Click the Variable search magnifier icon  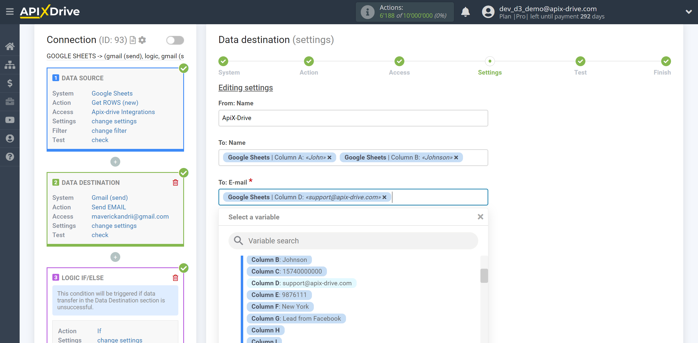tap(238, 241)
